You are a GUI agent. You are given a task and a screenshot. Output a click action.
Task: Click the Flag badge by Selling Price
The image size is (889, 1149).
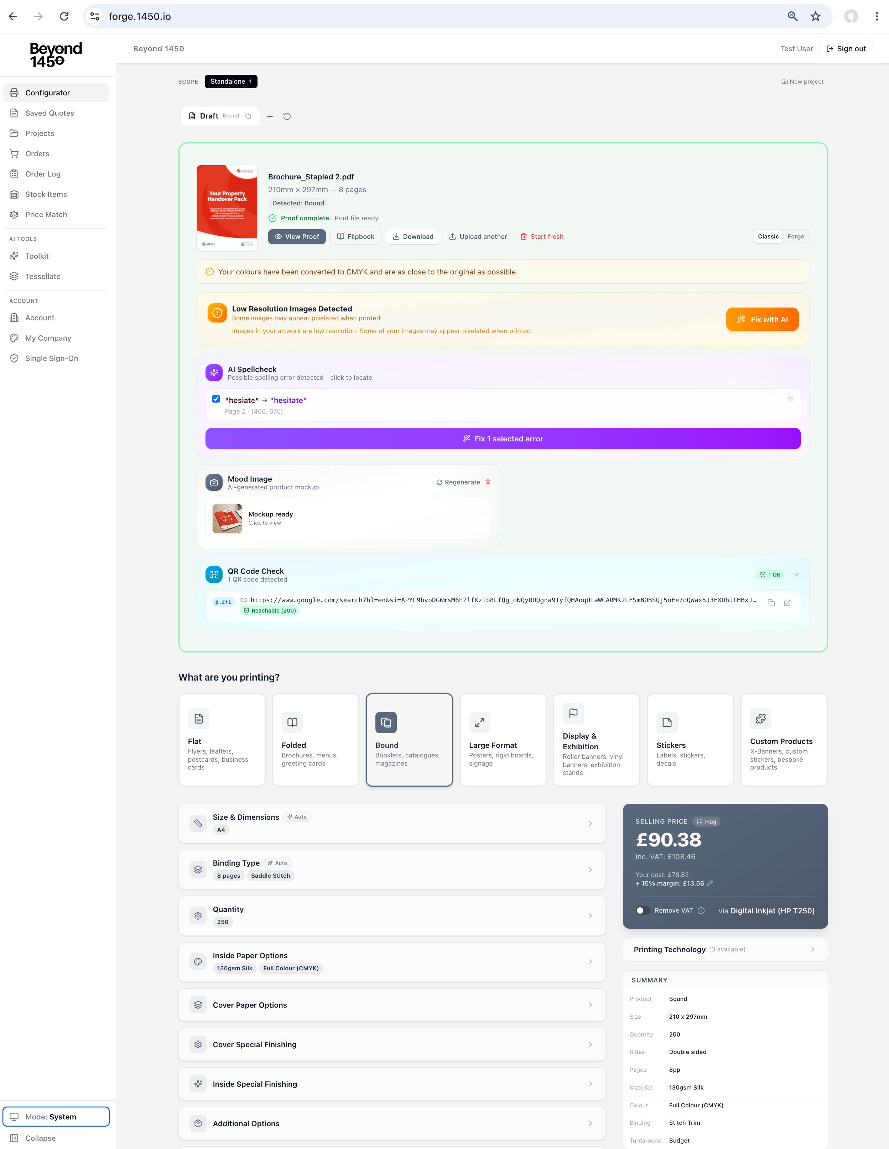coord(706,822)
